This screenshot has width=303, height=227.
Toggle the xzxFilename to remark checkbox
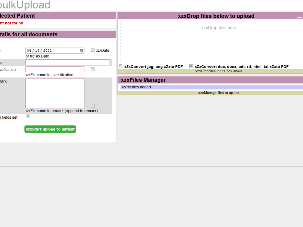tap(93, 106)
